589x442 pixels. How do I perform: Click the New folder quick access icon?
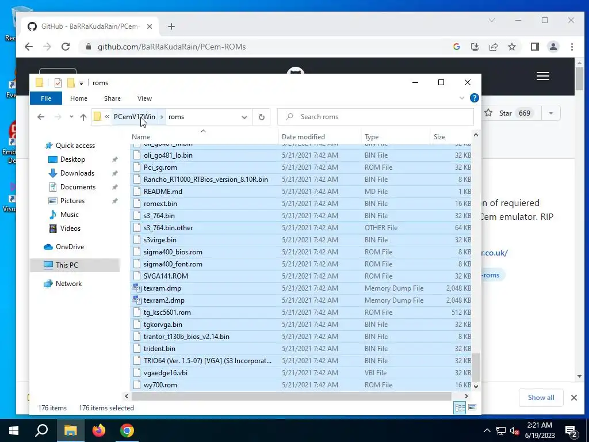click(x=71, y=83)
